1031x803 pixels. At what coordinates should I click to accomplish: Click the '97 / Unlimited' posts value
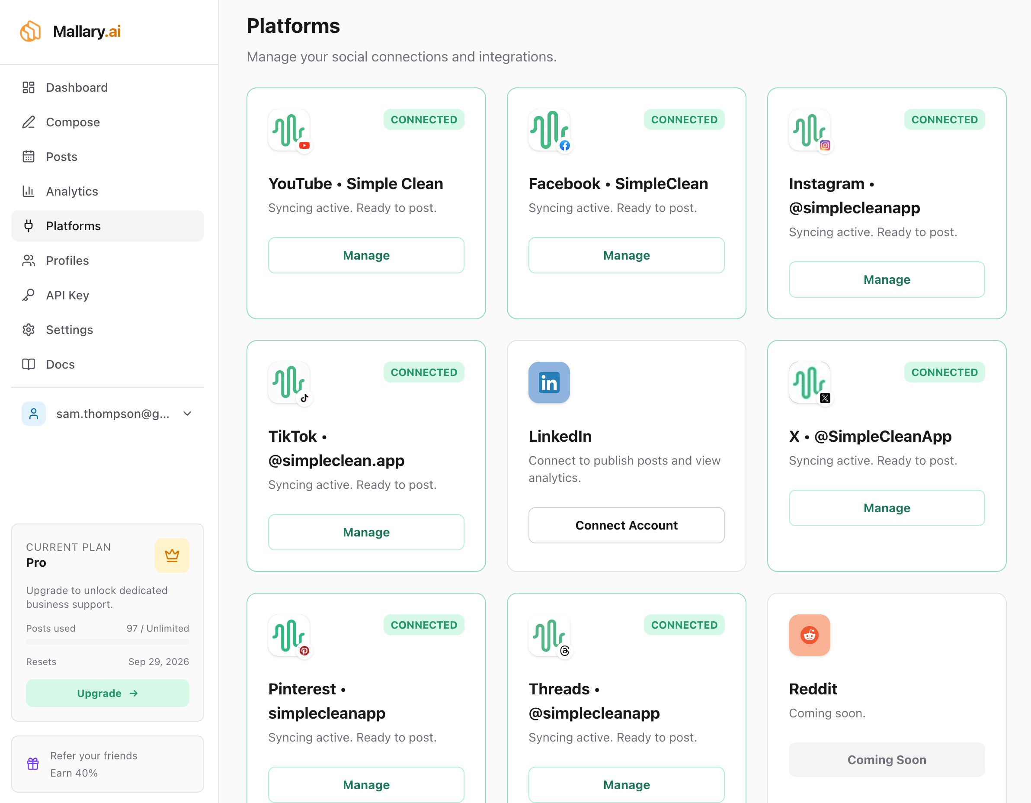[158, 628]
